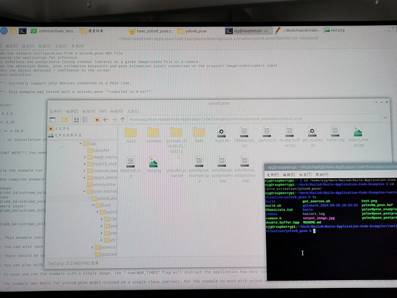The height and width of the screenshot is (298, 397).
Task: Open Mousepad 帮助(H) menu
Action: [77, 46]
